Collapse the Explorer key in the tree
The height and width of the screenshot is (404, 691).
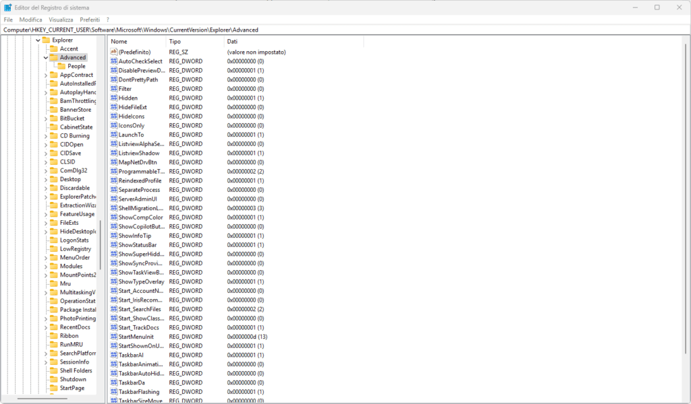pyautogui.click(x=38, y=40)
